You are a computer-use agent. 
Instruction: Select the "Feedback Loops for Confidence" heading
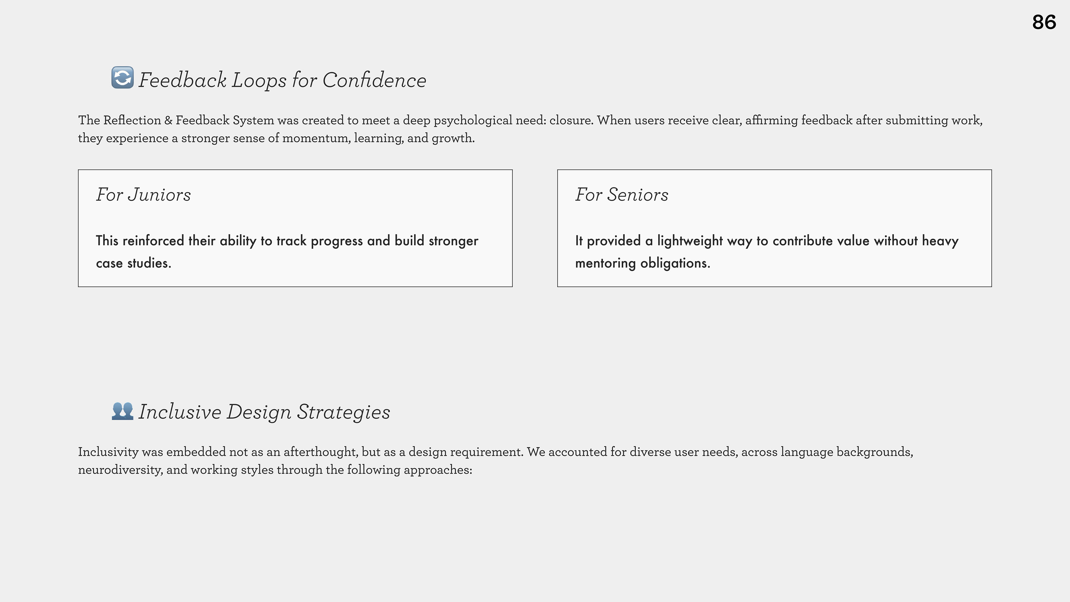point(282,80)
